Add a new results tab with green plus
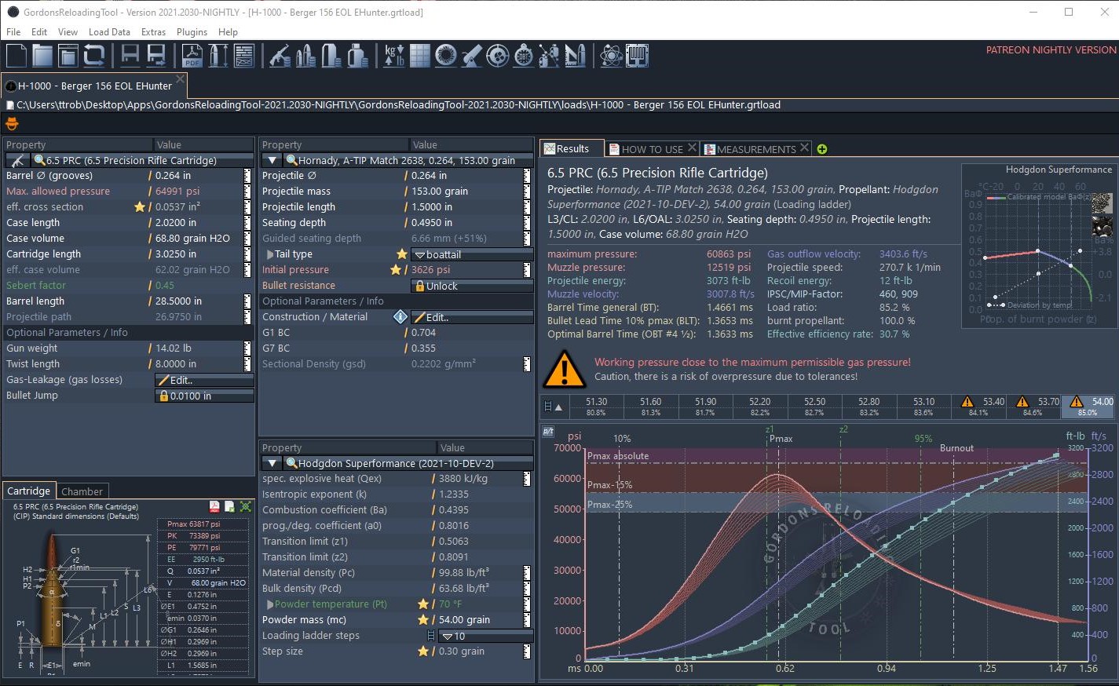The image size is (1119, 686). 822,149
